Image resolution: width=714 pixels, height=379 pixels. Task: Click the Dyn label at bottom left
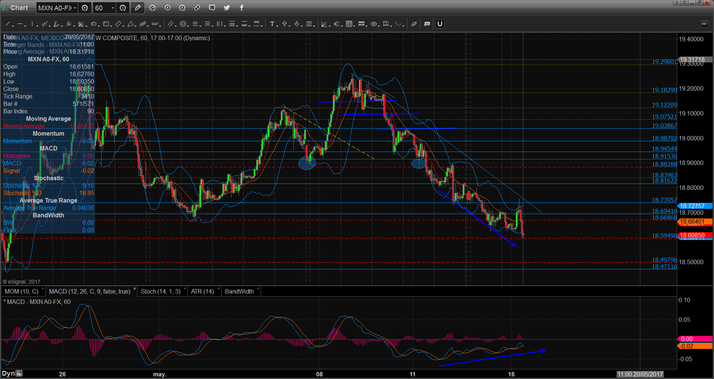pyautogui.click(x=8, y=373)
